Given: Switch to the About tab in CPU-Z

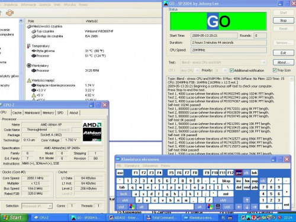Looking at the screenshot, I should coord(73,112).
